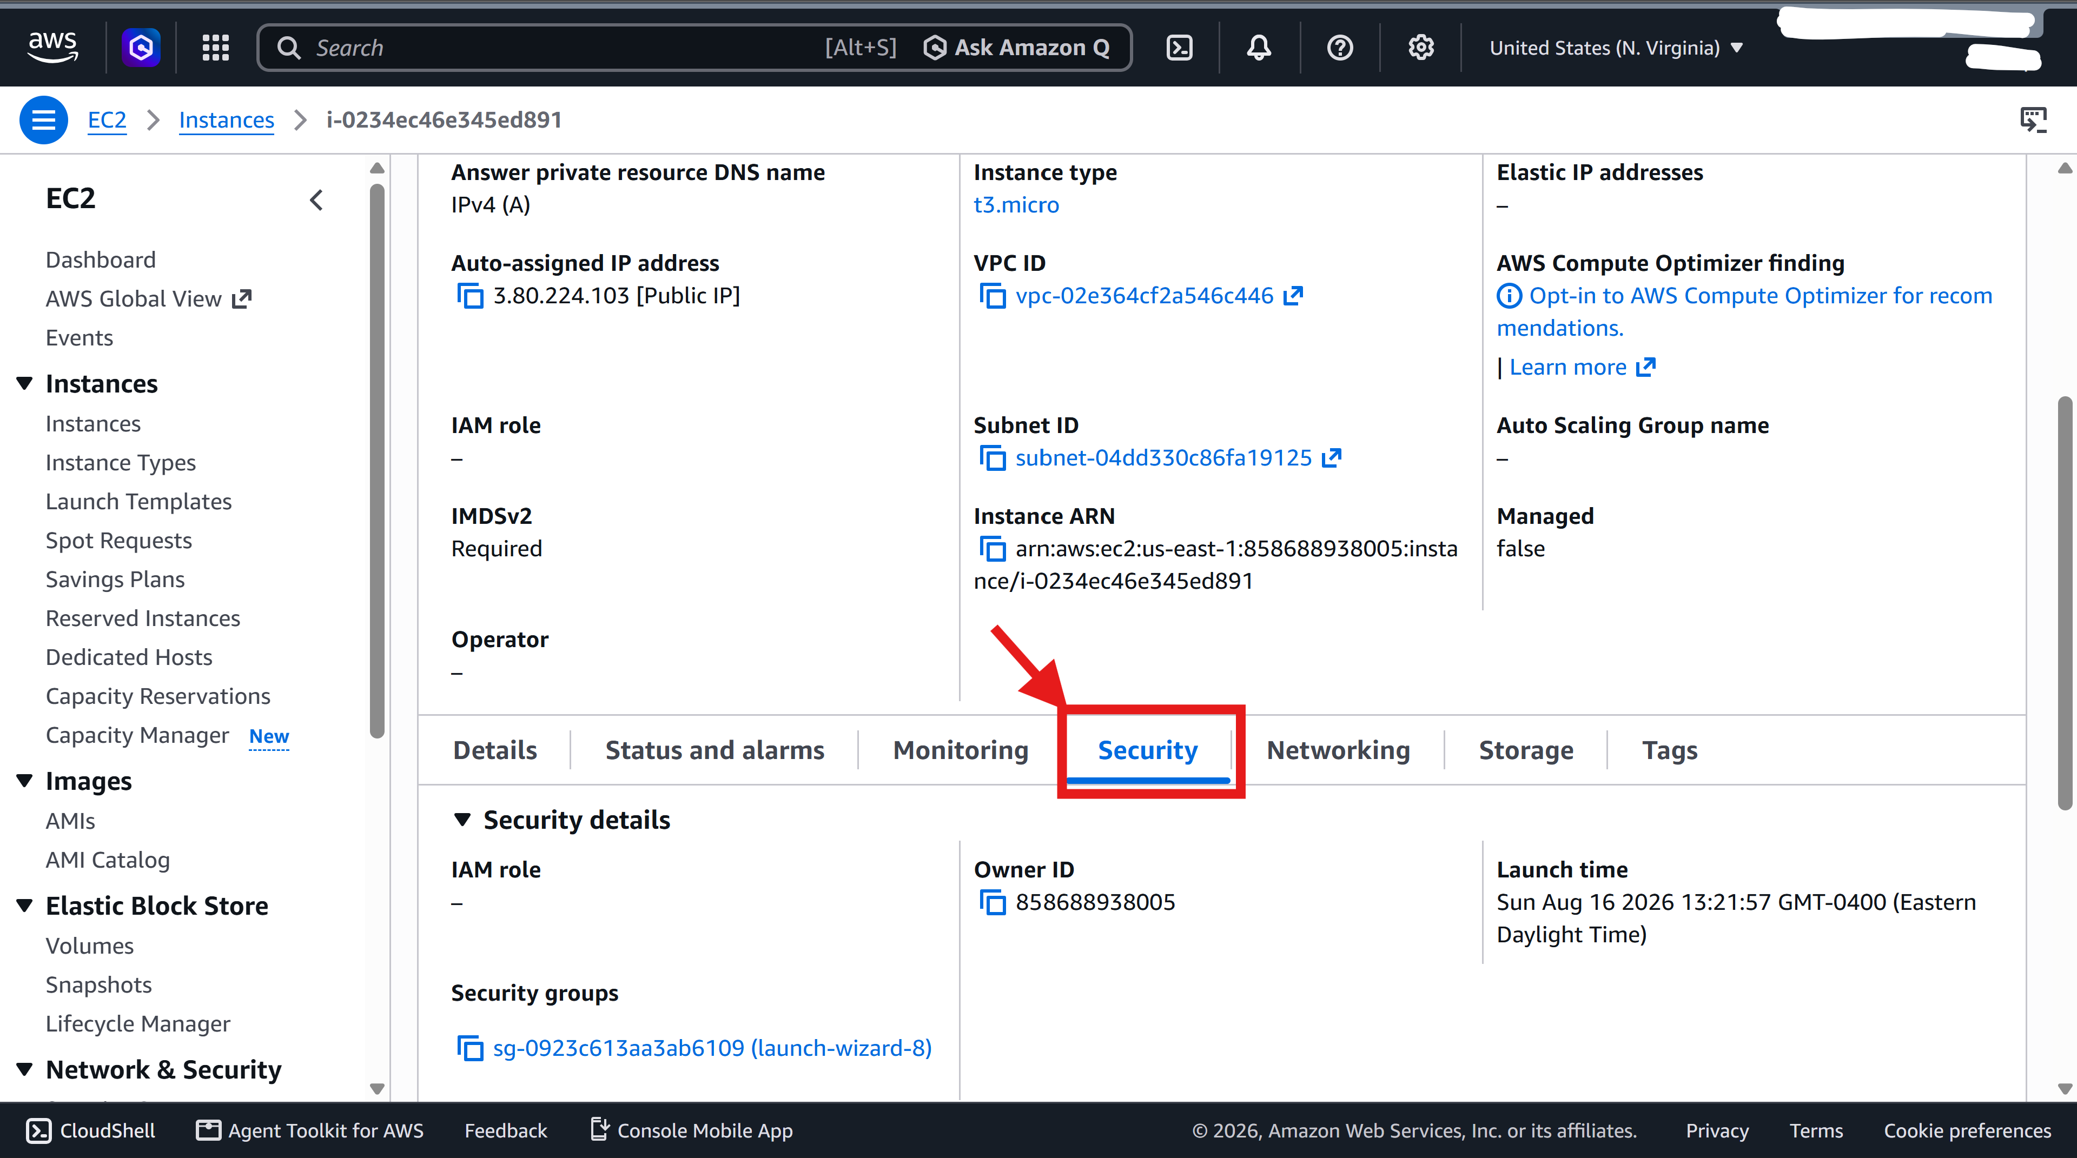Viewport: 2077px width, 1158px height.
Task: Open Instance Types in the sidebar
Action: click(x=121, y=463)
